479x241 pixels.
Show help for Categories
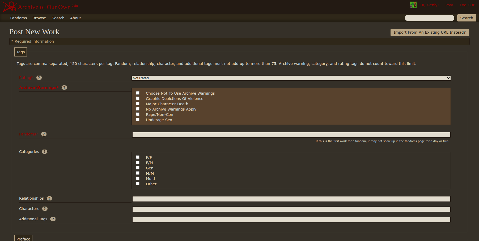tap(45, 152)
